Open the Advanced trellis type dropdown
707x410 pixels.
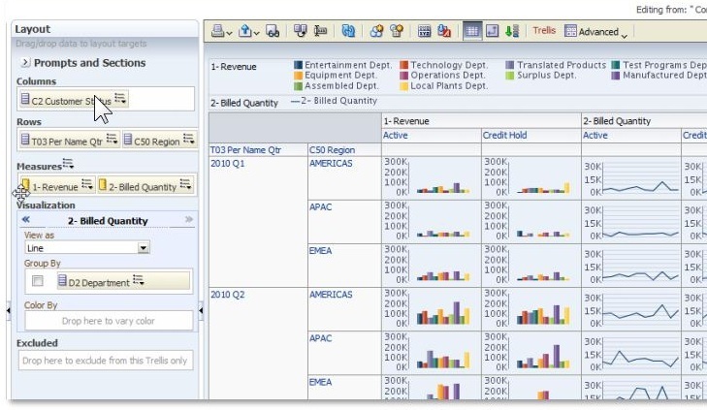(x=595, y=32)
